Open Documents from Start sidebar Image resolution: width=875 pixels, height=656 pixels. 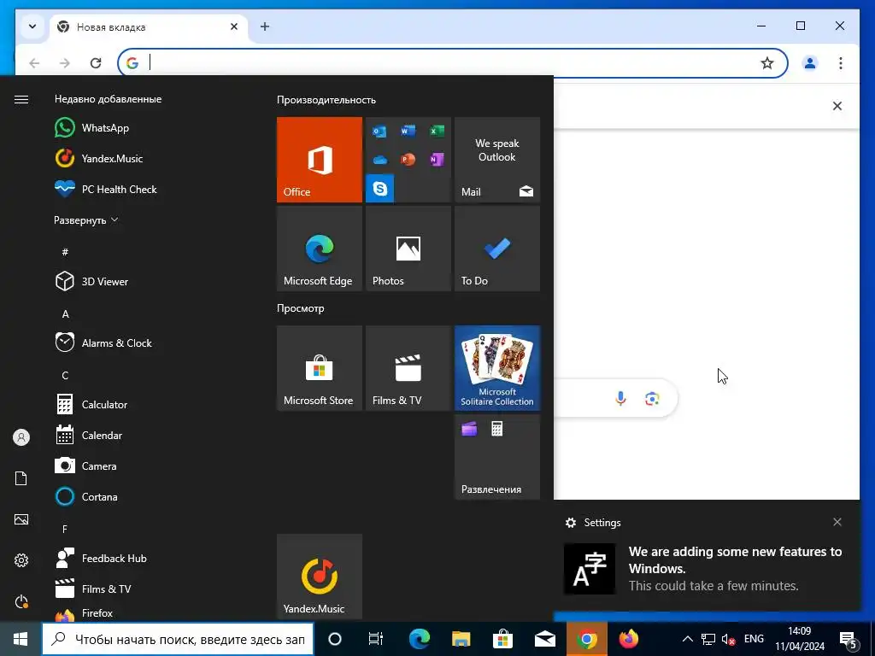[21, 478]
